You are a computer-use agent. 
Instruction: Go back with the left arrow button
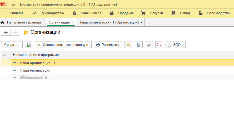point(6,32)
